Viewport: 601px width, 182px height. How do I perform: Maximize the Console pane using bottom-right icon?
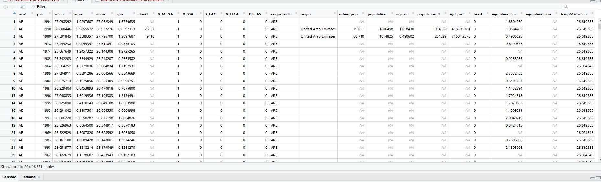click(x=598, y=177)
